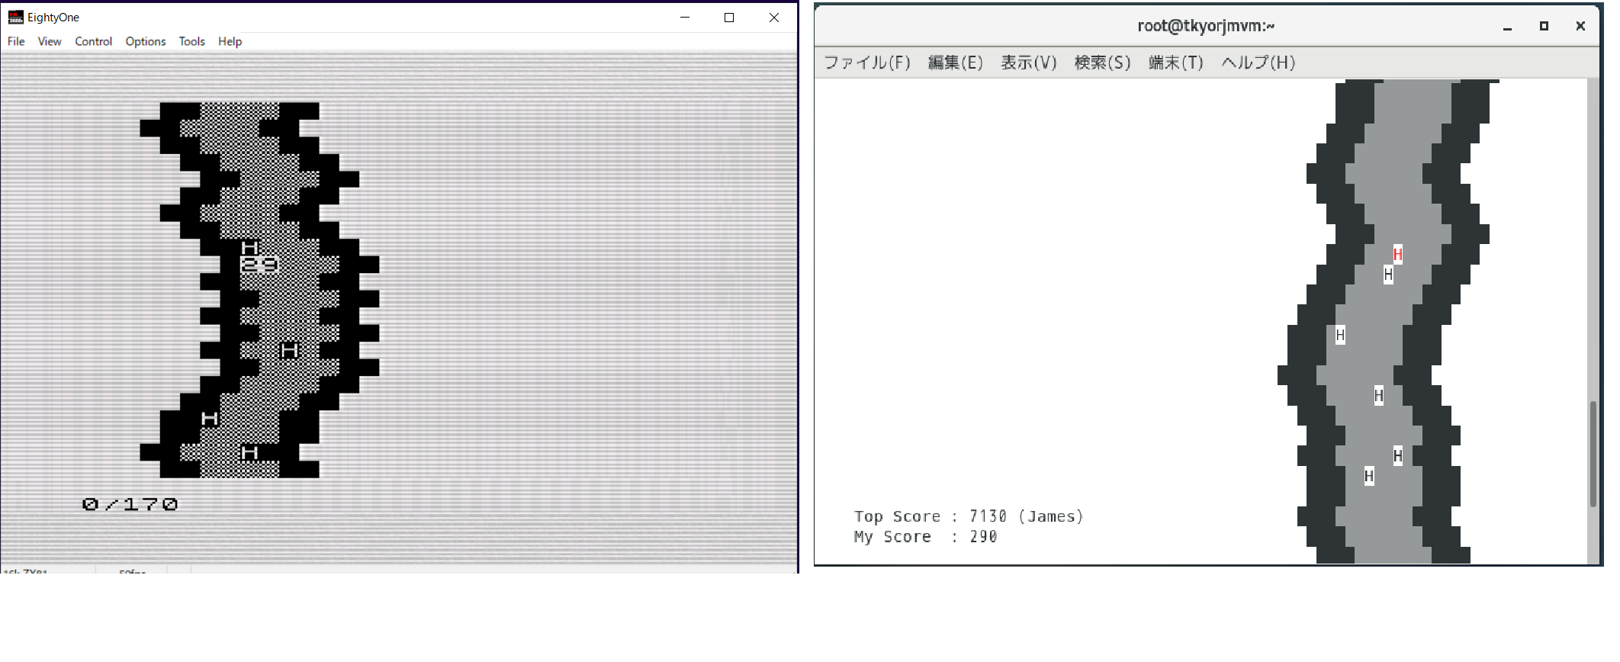Open the 端末(T) menu in terminal

(1175, 63)
